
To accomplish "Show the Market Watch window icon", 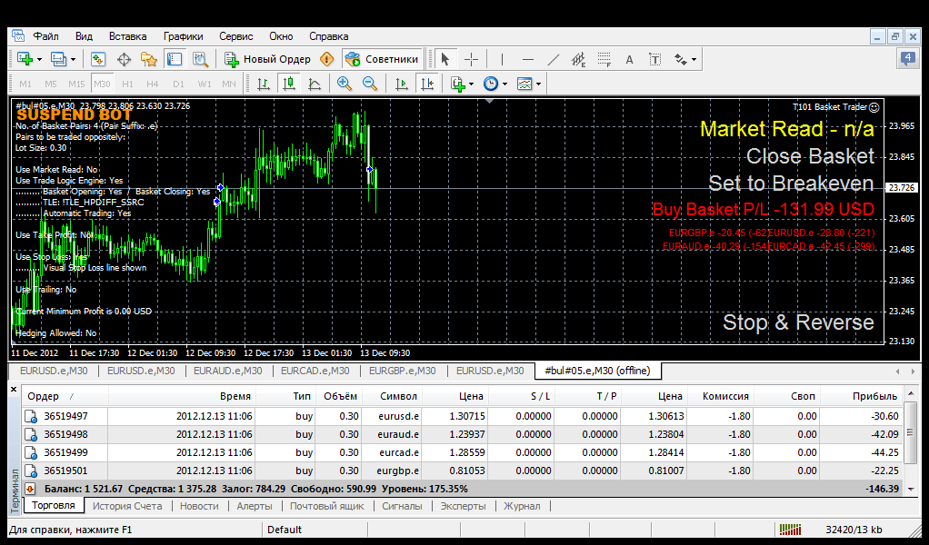I will click(98, 59).
